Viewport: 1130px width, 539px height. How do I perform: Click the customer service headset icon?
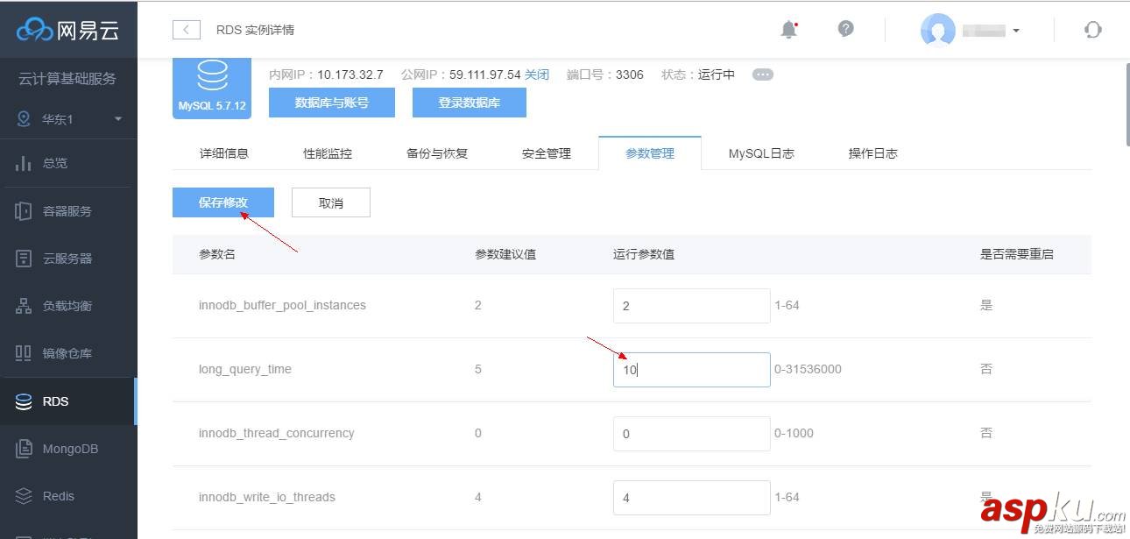coord(1092,30)
